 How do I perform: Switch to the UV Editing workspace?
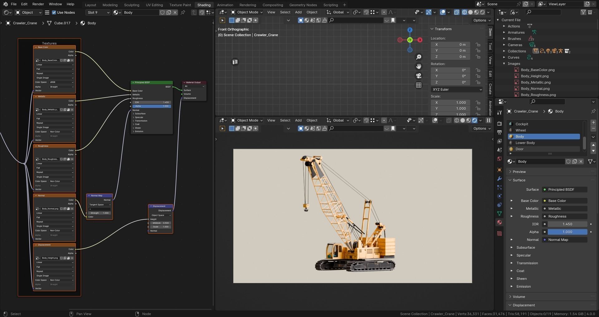(154, 5)
